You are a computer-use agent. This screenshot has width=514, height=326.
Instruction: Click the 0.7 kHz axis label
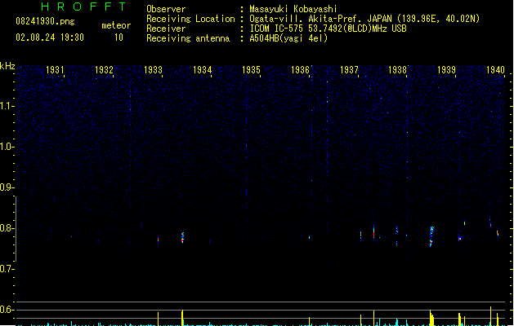tap(7, 269)
